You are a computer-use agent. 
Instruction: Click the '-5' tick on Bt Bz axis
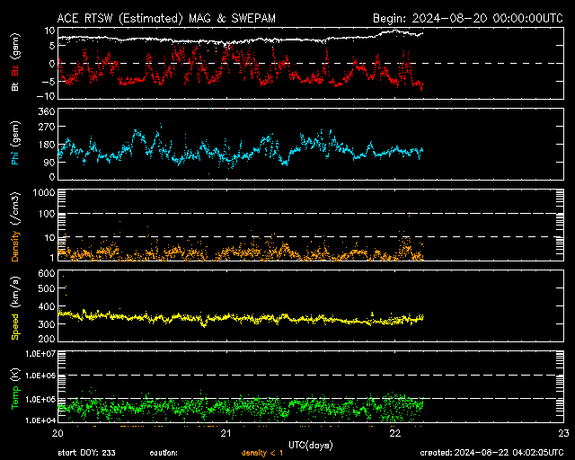(49, 81)
